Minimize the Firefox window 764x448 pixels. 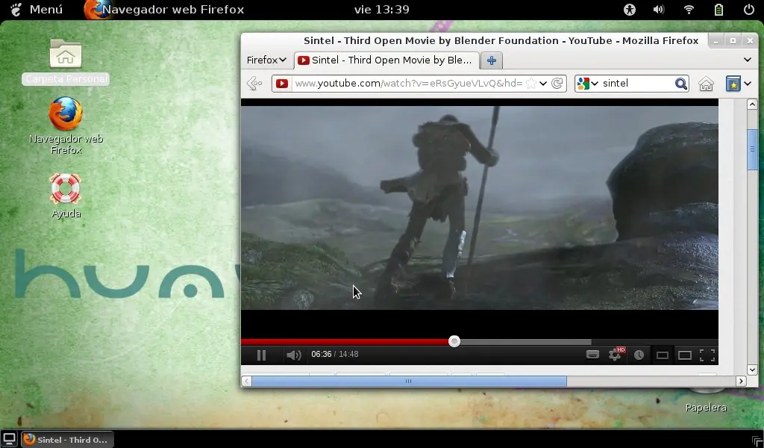(x=716, y=41)
